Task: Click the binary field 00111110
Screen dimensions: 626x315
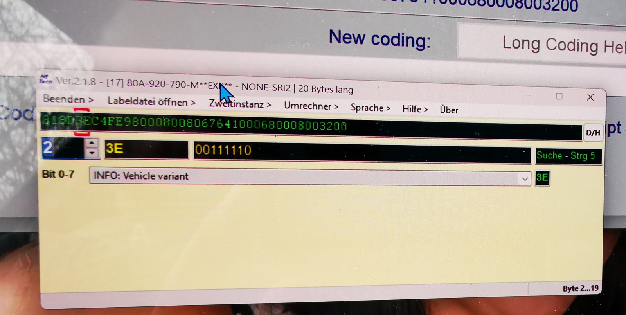Action: point(362,152)
